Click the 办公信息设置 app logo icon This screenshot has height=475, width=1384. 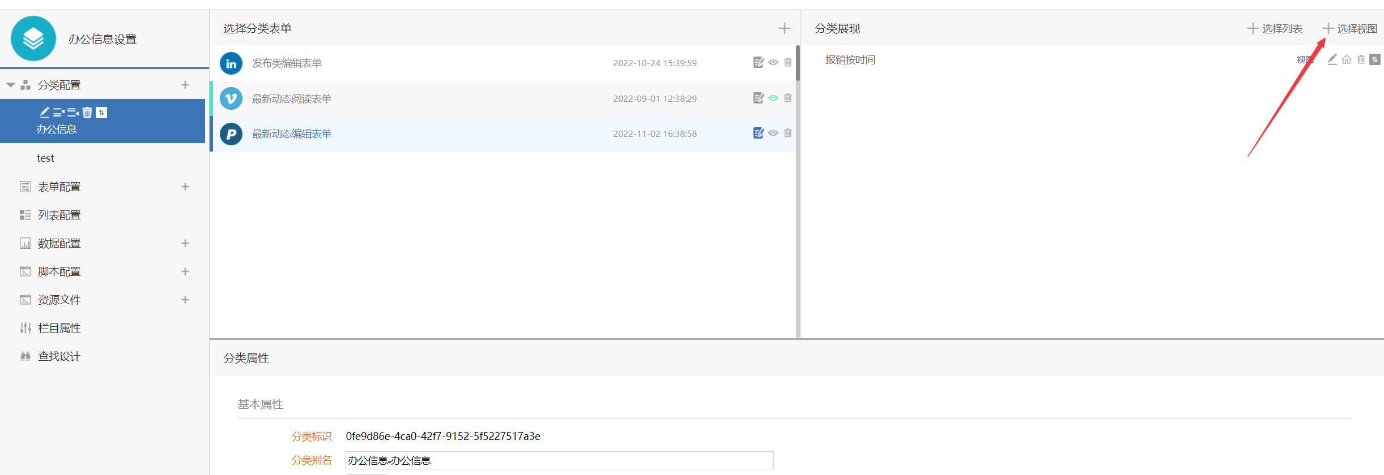click(33, 38)
